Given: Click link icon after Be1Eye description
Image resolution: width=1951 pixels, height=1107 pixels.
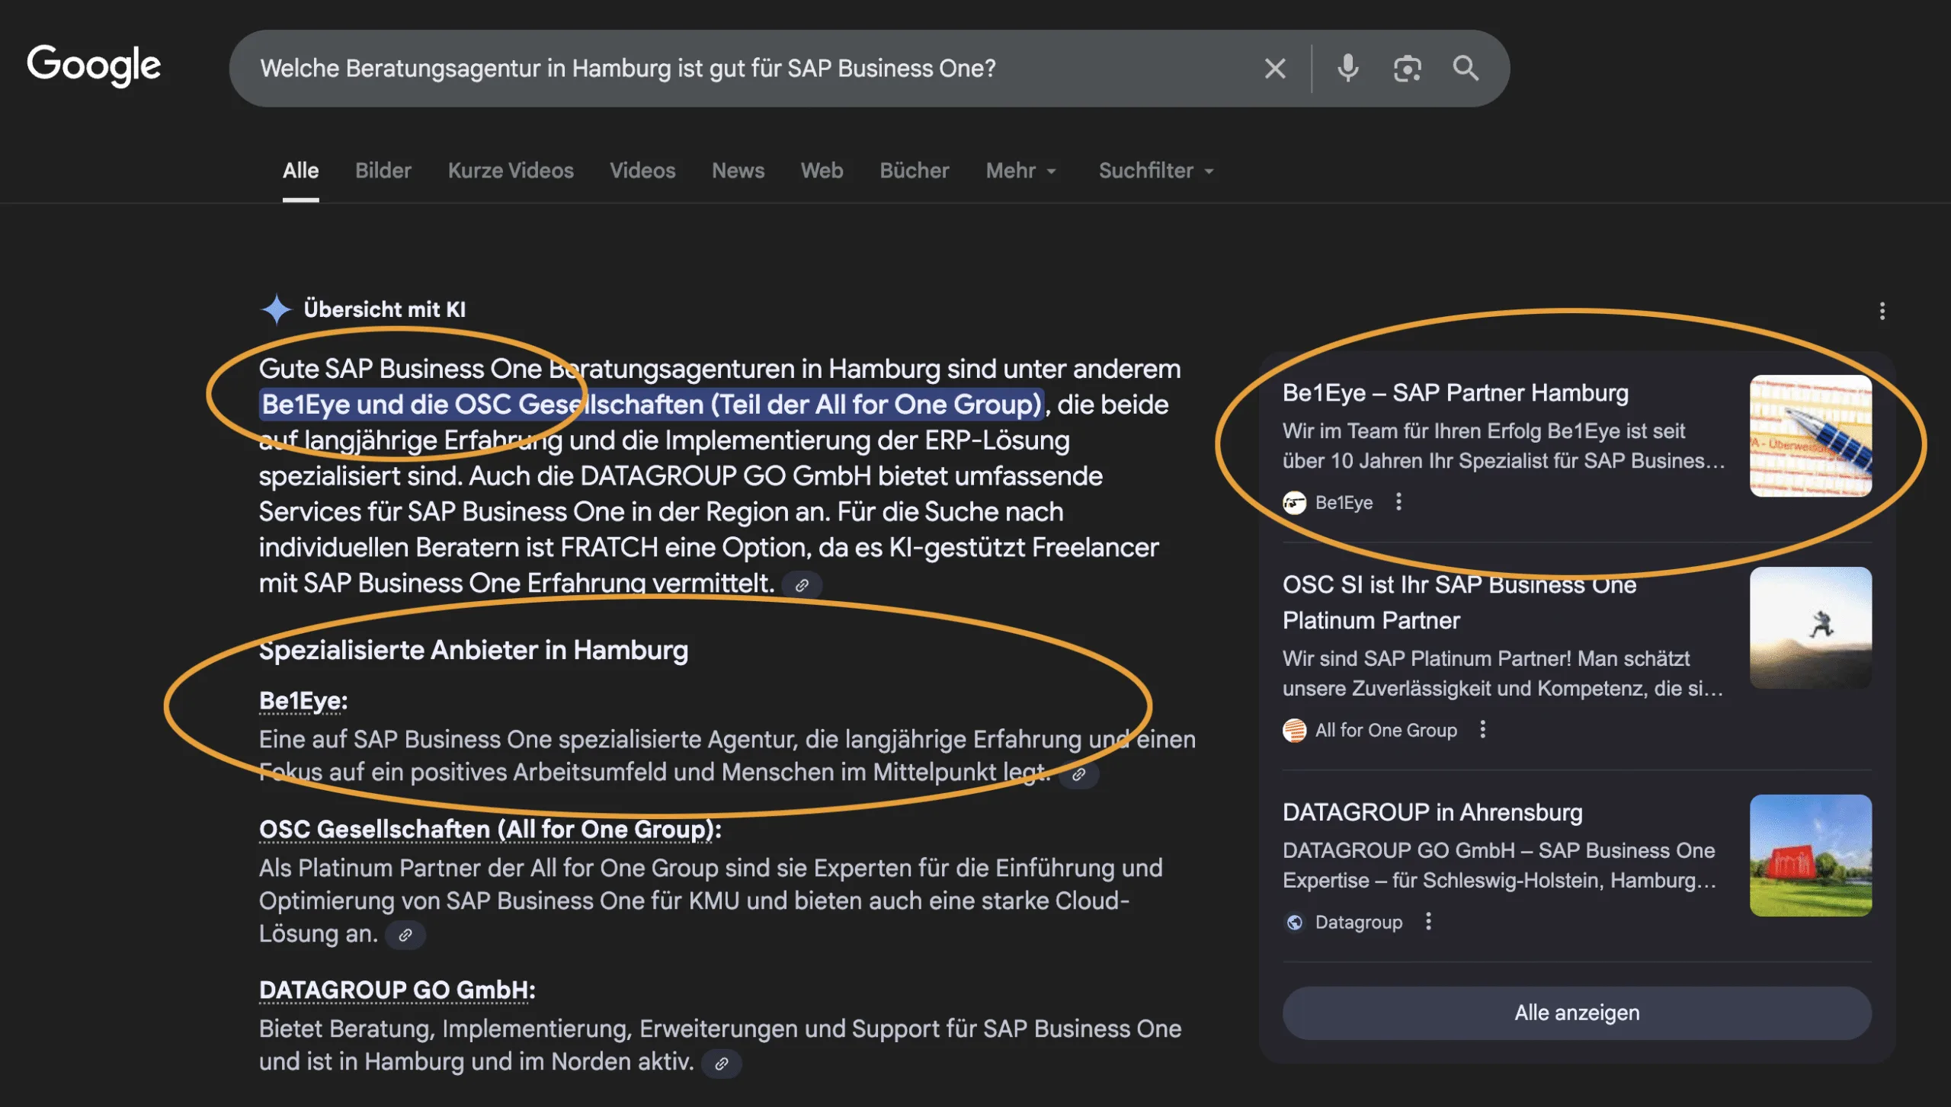Looking at the screenshot, I should tap(1078, 775).
